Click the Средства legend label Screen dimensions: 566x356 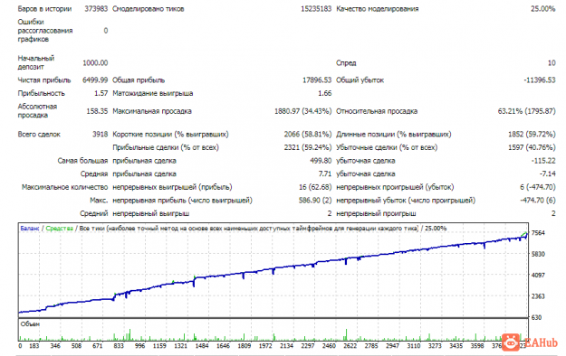click(x=59, y=229)
